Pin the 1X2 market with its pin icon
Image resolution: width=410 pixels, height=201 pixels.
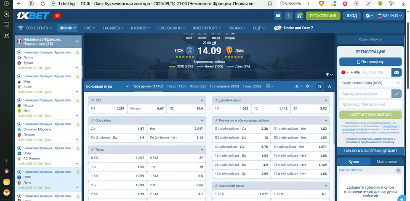point(92,100)
